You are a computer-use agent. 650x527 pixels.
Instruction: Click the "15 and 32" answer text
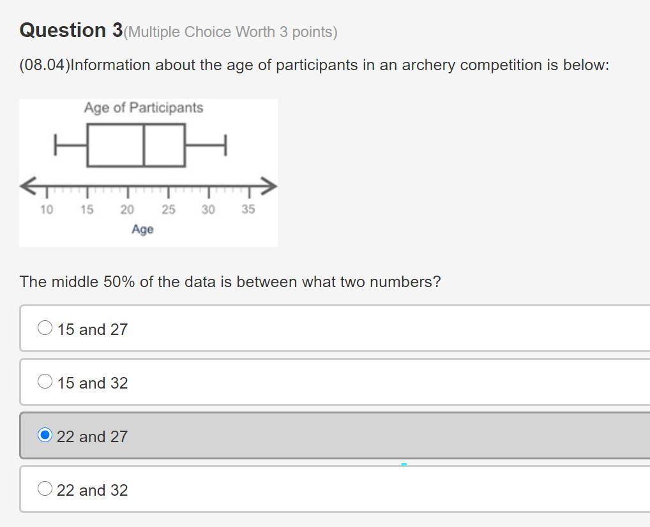point(93,383)
